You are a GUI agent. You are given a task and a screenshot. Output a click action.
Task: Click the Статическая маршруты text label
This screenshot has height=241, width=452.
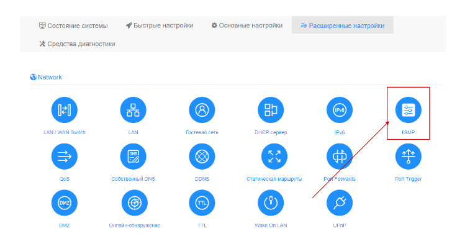pyautogui.click(x=274, y=179)
